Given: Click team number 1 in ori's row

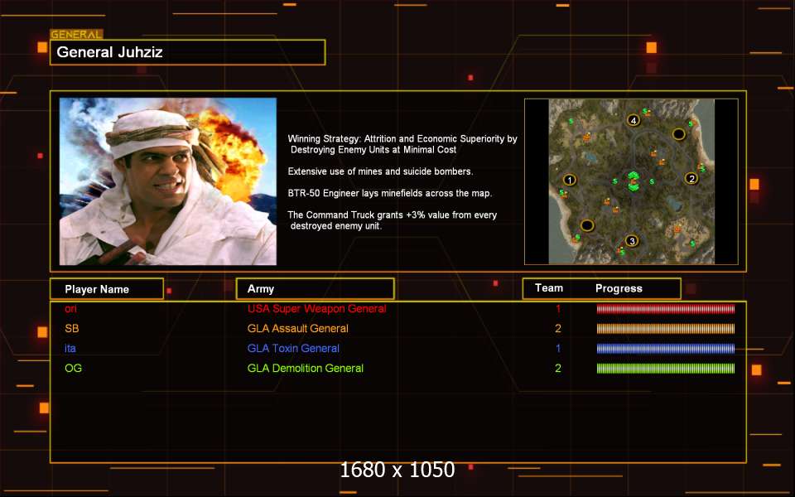Looking at the screenshot, I should coord(558,308).
